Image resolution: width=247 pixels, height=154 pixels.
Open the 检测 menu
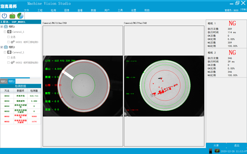coord(53,10)
